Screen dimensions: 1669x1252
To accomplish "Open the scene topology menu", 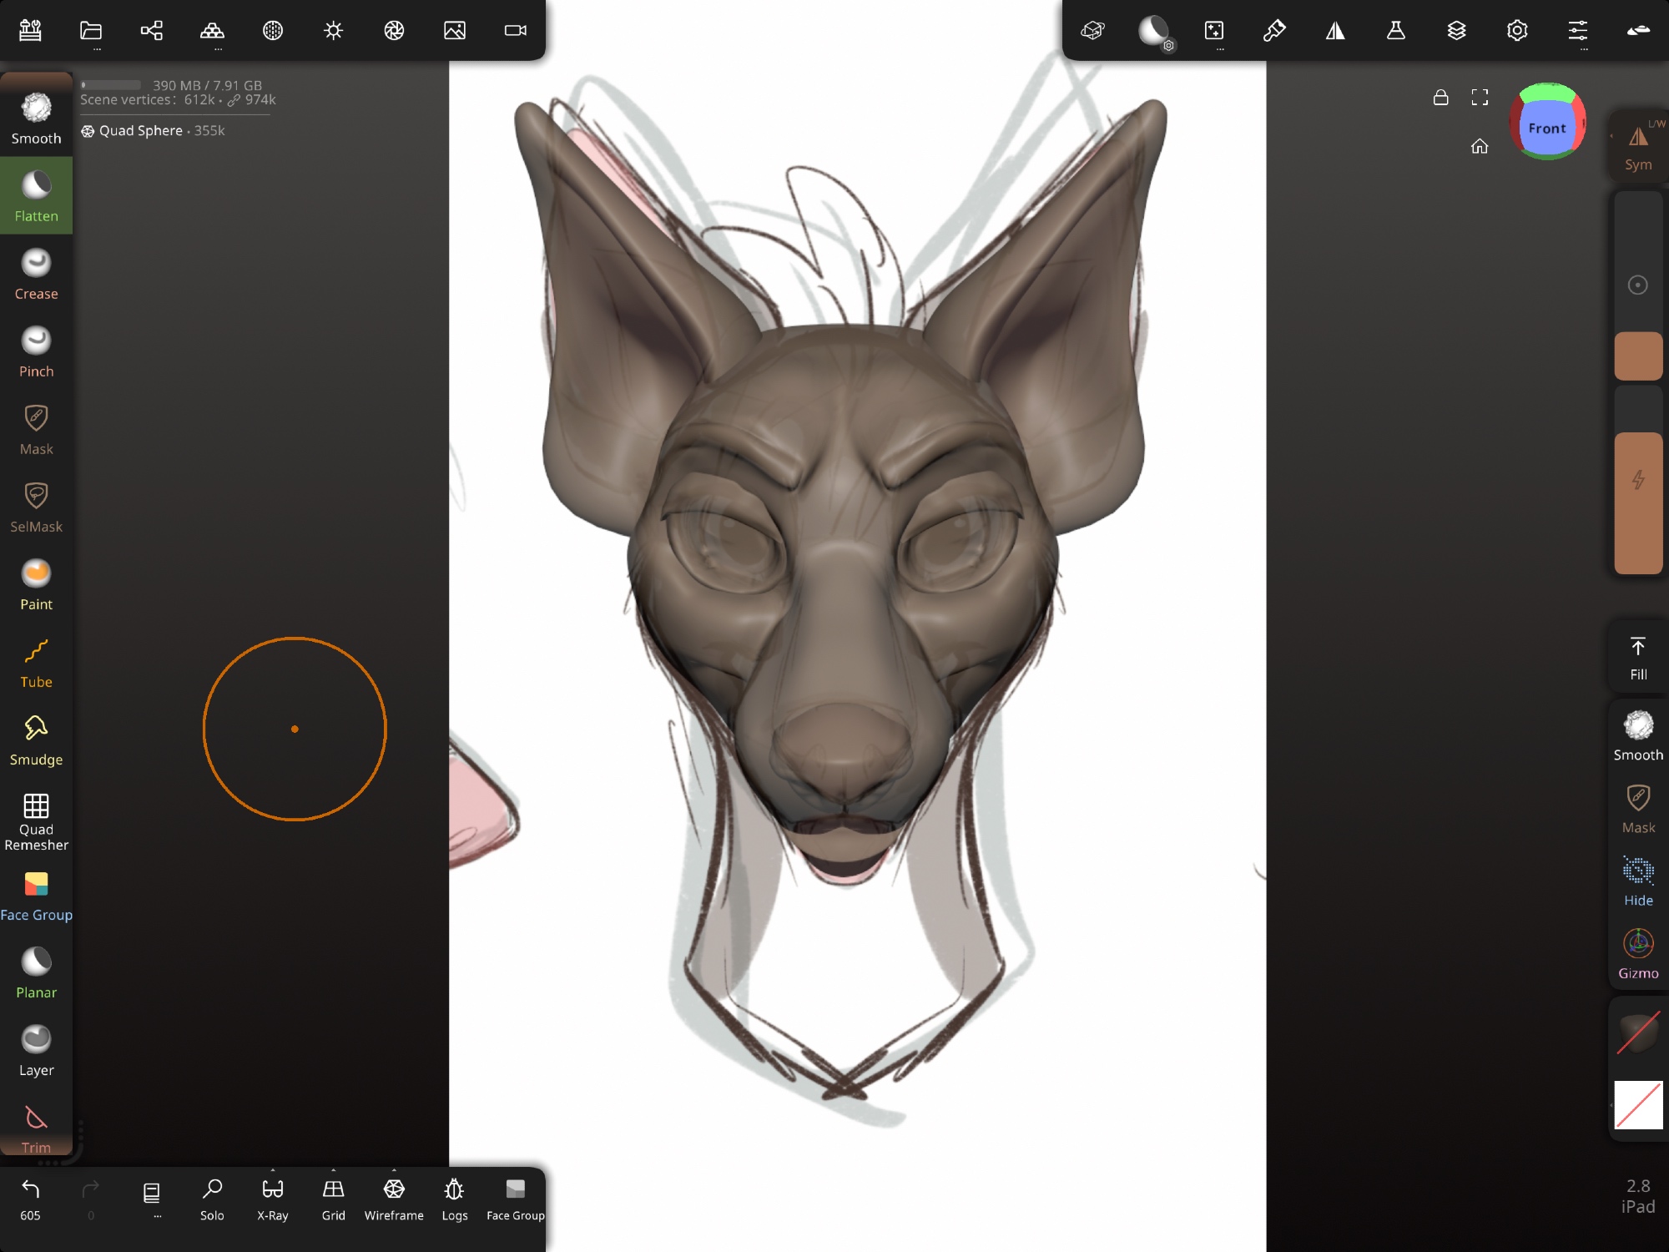I will (212, 32).
